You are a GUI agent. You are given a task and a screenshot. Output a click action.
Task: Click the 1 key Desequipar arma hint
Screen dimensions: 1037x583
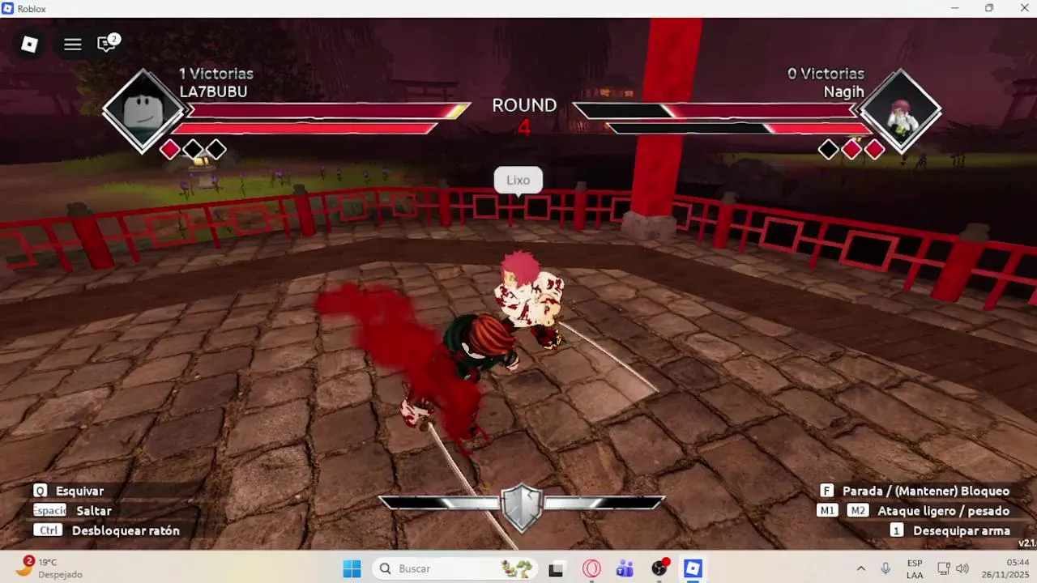click(950, 530)
